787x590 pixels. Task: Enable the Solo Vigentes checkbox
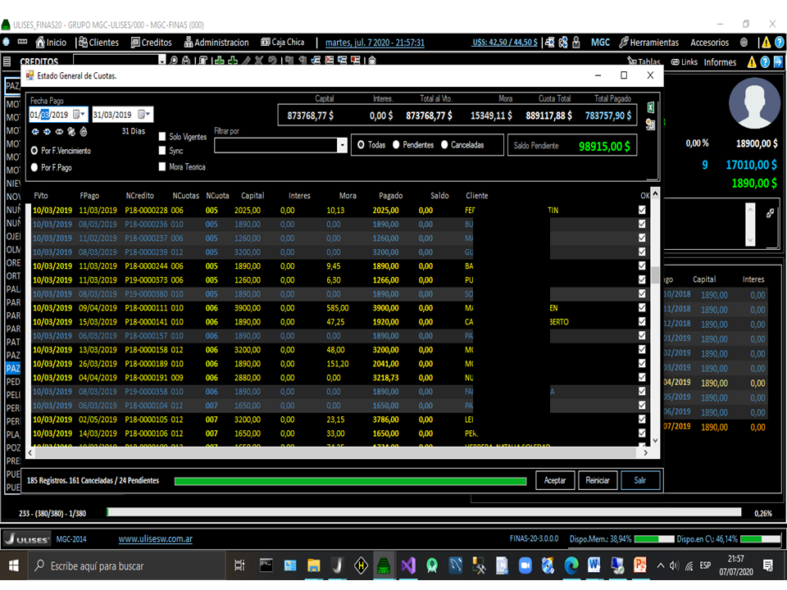(162, 137)
